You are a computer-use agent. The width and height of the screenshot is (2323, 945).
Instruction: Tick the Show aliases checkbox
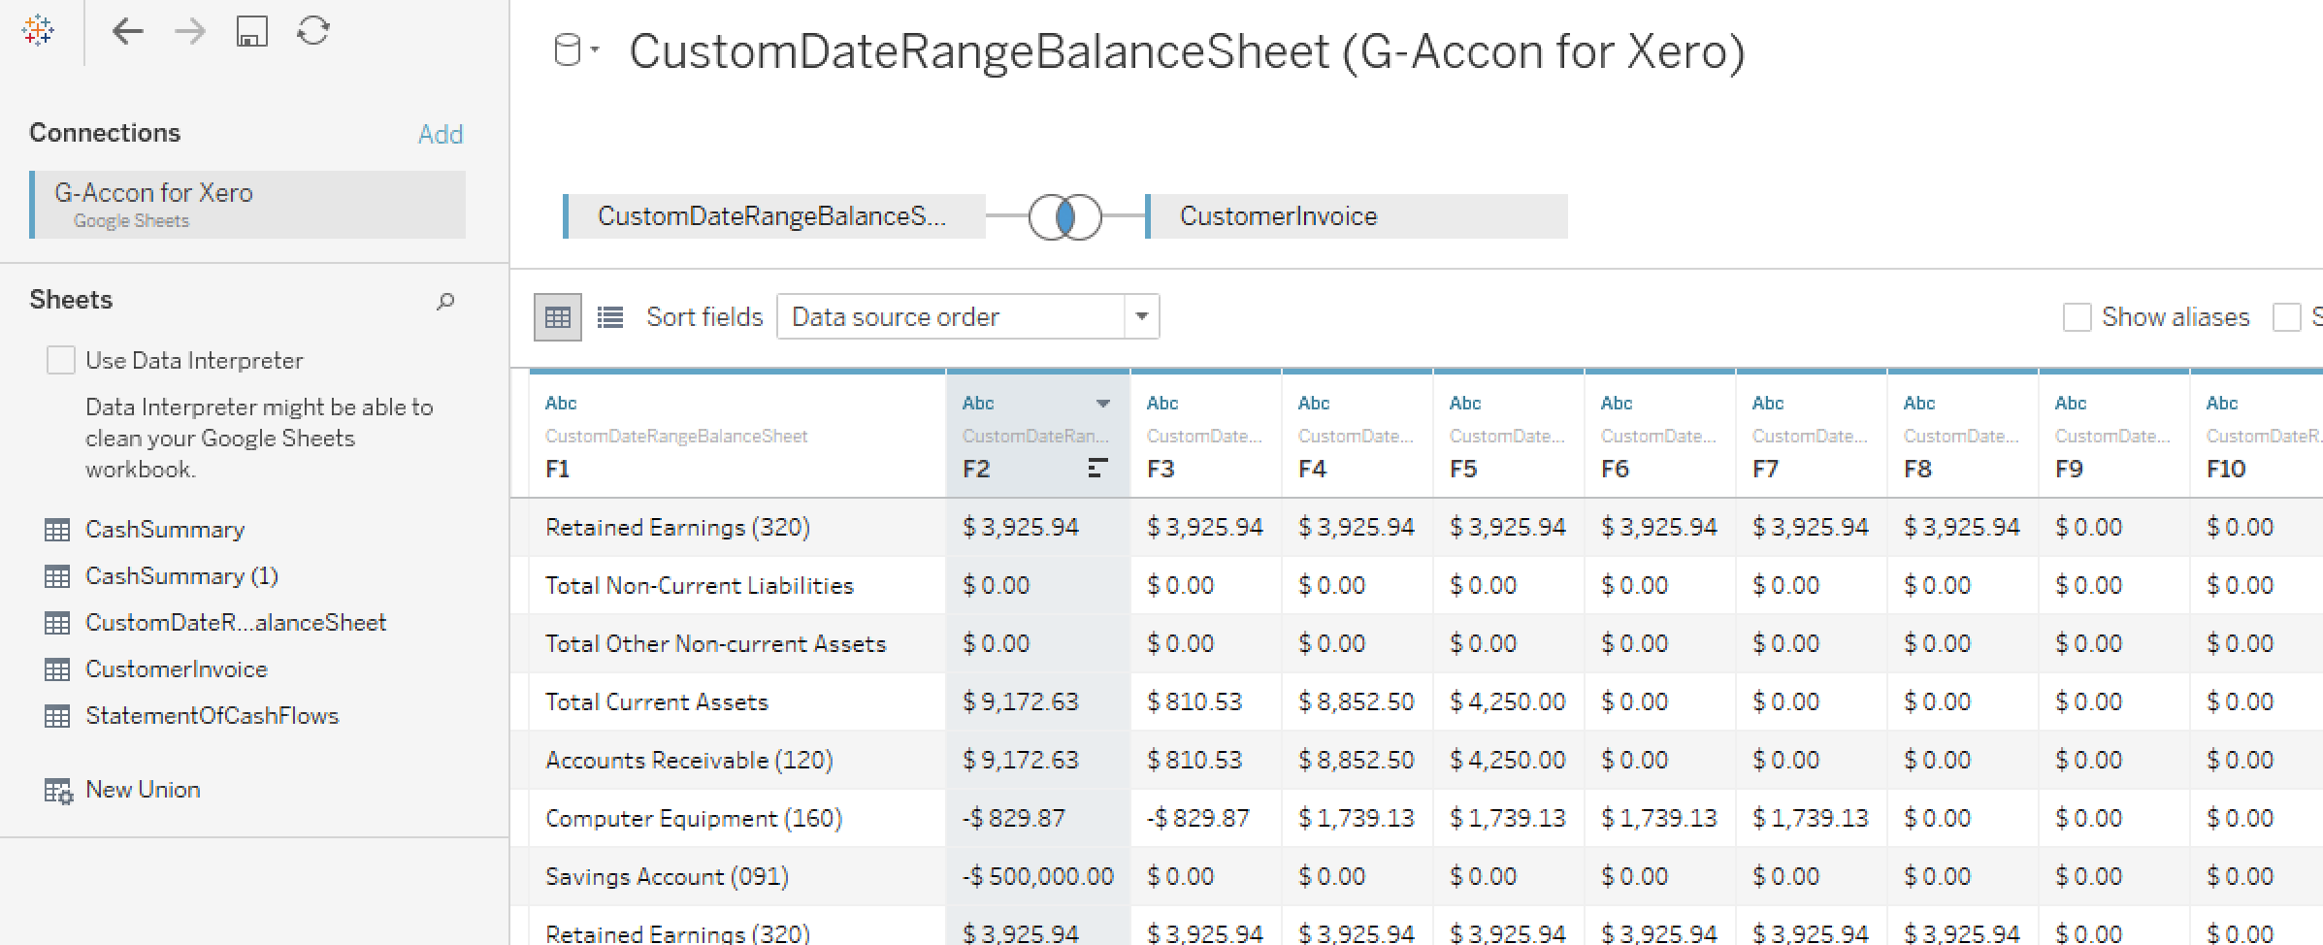(x=2077, y=317)
